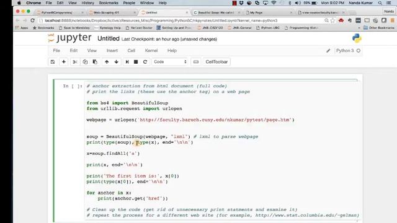This screenshot has width=397, height=223.
Task: Open Python-UBC bookmark
Action: (x=268, y=28)
